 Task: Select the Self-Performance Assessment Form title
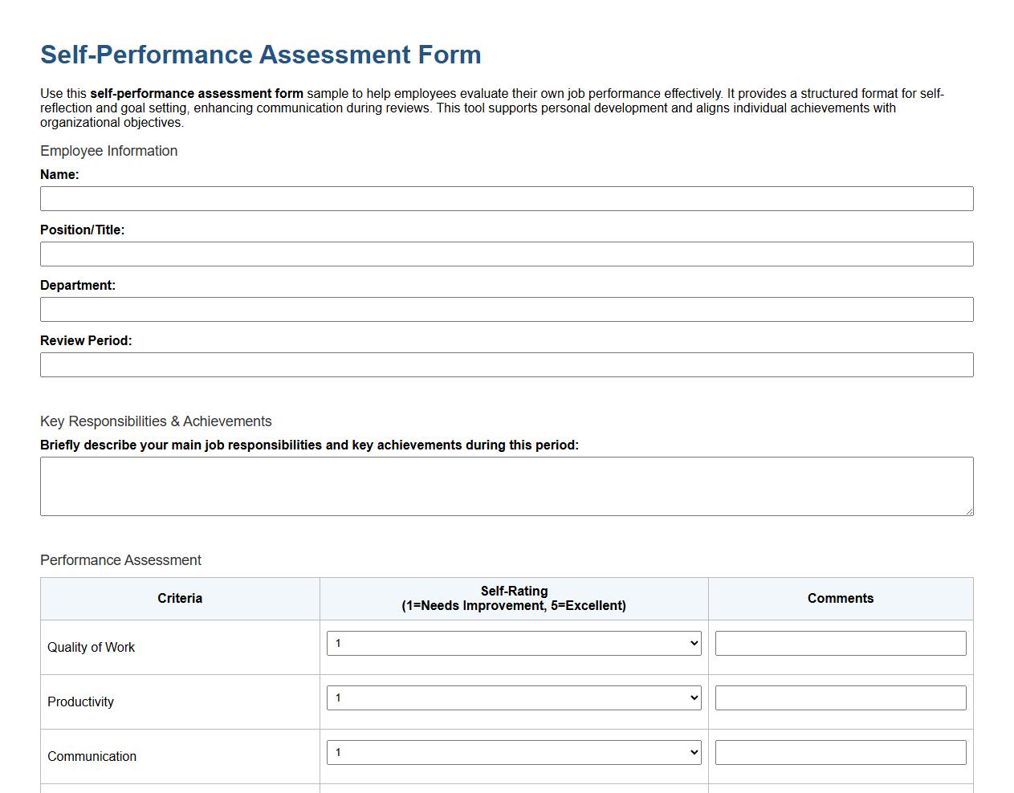coord(260,54)
